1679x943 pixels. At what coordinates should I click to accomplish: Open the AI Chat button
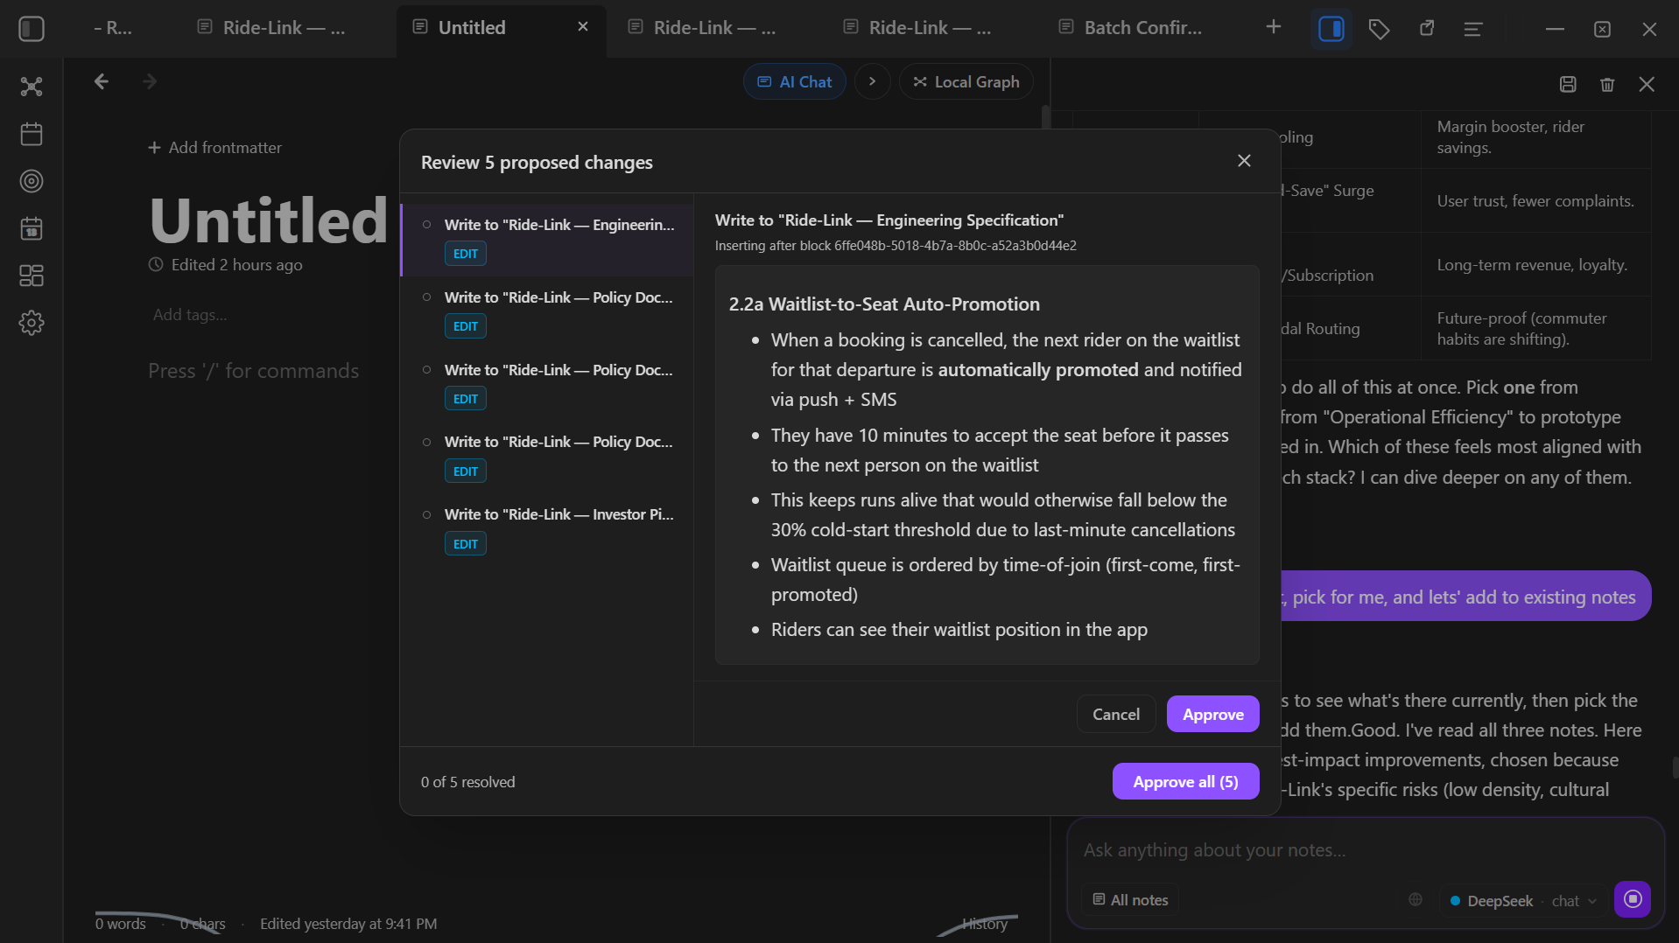click(795, 81)
